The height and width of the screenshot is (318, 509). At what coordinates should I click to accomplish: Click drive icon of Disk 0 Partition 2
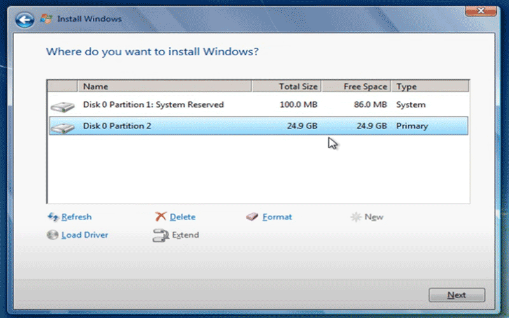pos(62,128)
